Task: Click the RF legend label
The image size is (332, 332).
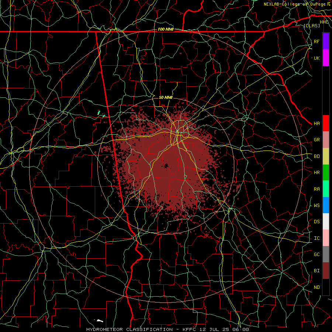Action: click(x=317, y=41)
